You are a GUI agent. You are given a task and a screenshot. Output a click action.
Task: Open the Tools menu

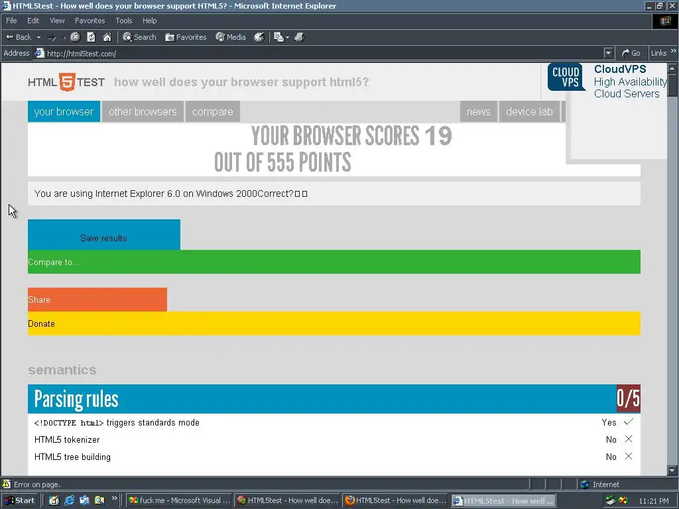(124, 21)
